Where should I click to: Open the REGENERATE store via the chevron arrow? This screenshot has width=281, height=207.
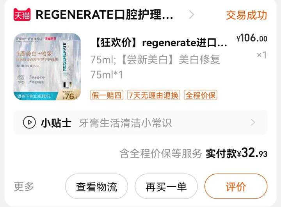pos(192,15)
